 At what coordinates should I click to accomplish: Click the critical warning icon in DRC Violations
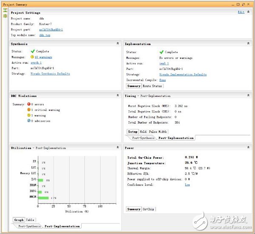[x=28, y=110]
